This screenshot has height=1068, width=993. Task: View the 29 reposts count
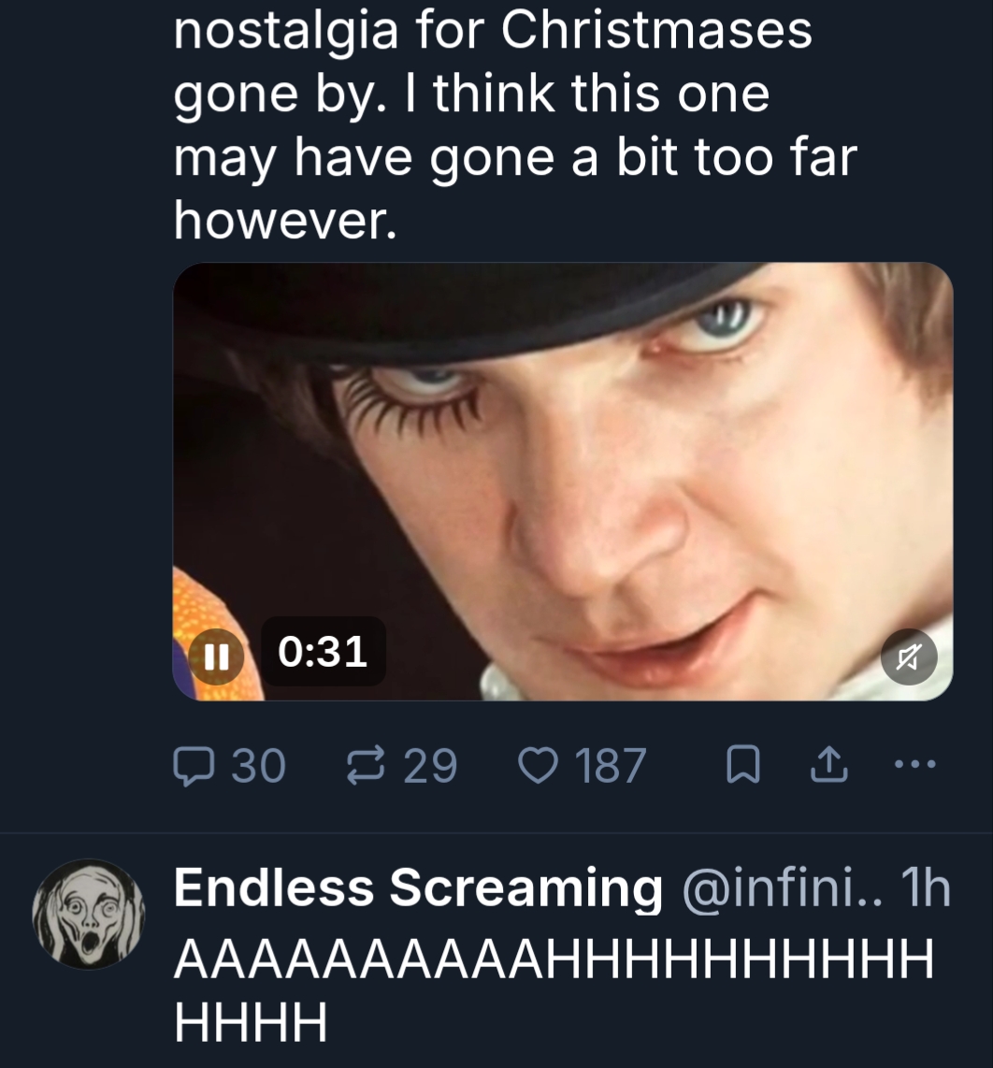(x=430, y=766)
